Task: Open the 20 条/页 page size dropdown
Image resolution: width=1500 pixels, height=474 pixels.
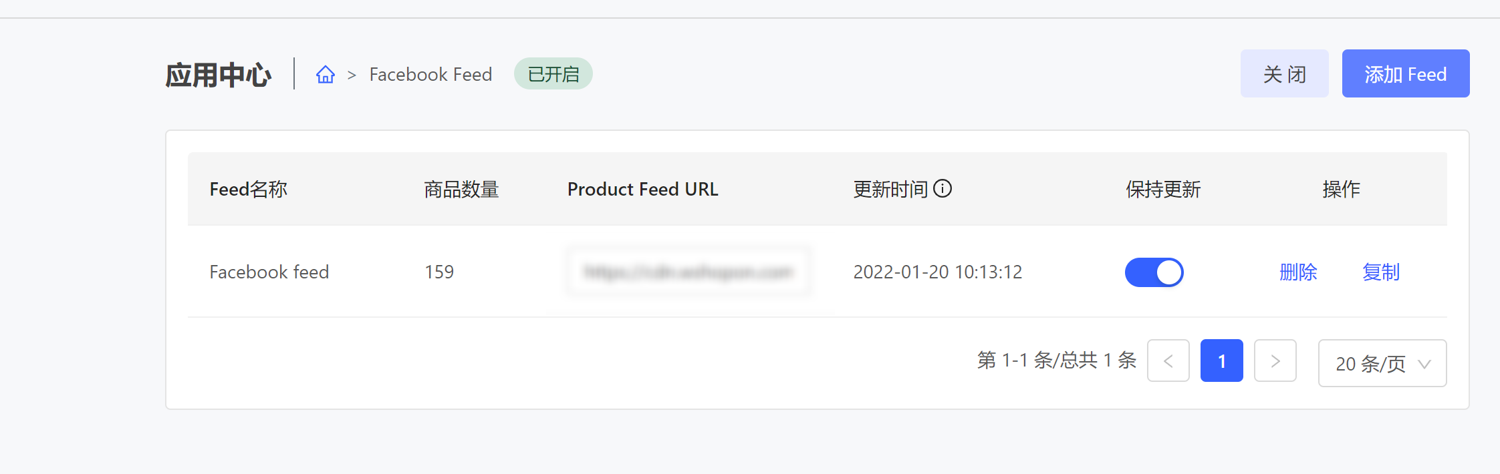Action: point(1382,363)
